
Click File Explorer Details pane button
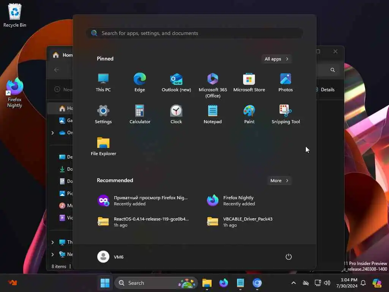pyautogui.click(x=325, y=90)
